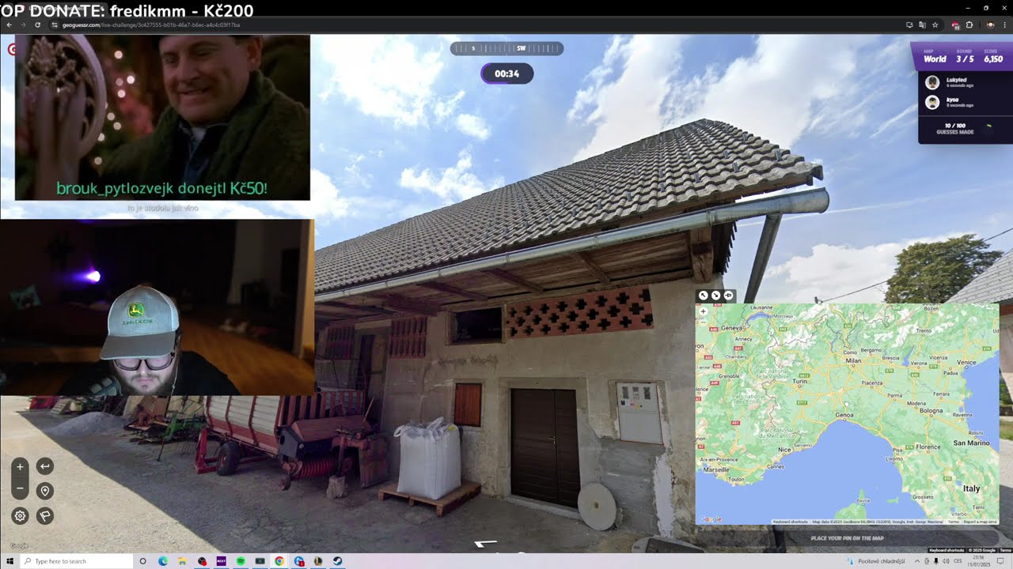
Task: Switch CES keyboard language in tray
Action: [x=958, y=561]
